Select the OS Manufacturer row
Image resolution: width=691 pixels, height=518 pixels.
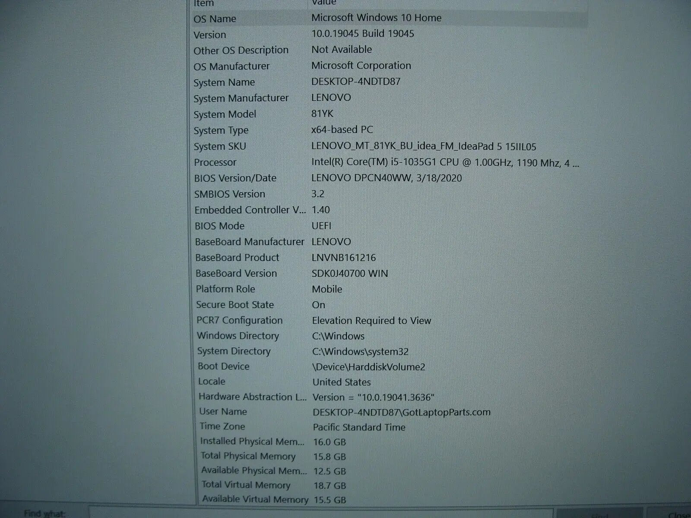pyautogui.click(x=389, y=66)
